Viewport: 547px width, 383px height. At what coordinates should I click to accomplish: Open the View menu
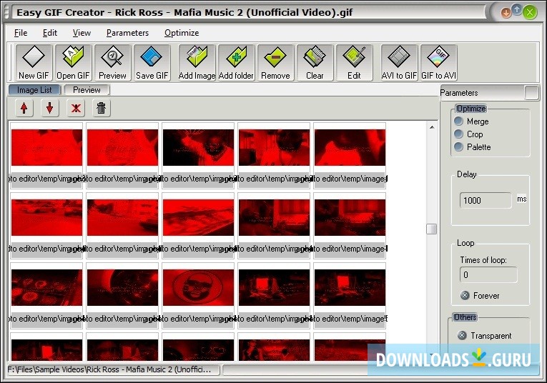click(x=82, y=33)
